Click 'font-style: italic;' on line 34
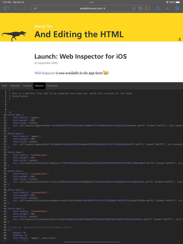 coord(25,179)
